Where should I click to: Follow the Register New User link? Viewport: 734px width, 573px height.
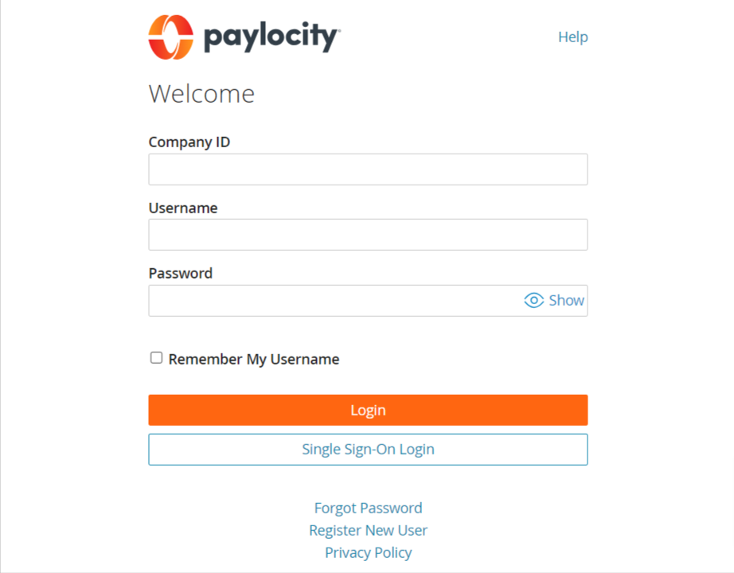[x=368, y=530]
